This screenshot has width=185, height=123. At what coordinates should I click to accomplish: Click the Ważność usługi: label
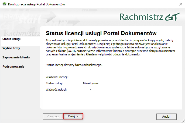pyautogui.click(x=56, y=90)
